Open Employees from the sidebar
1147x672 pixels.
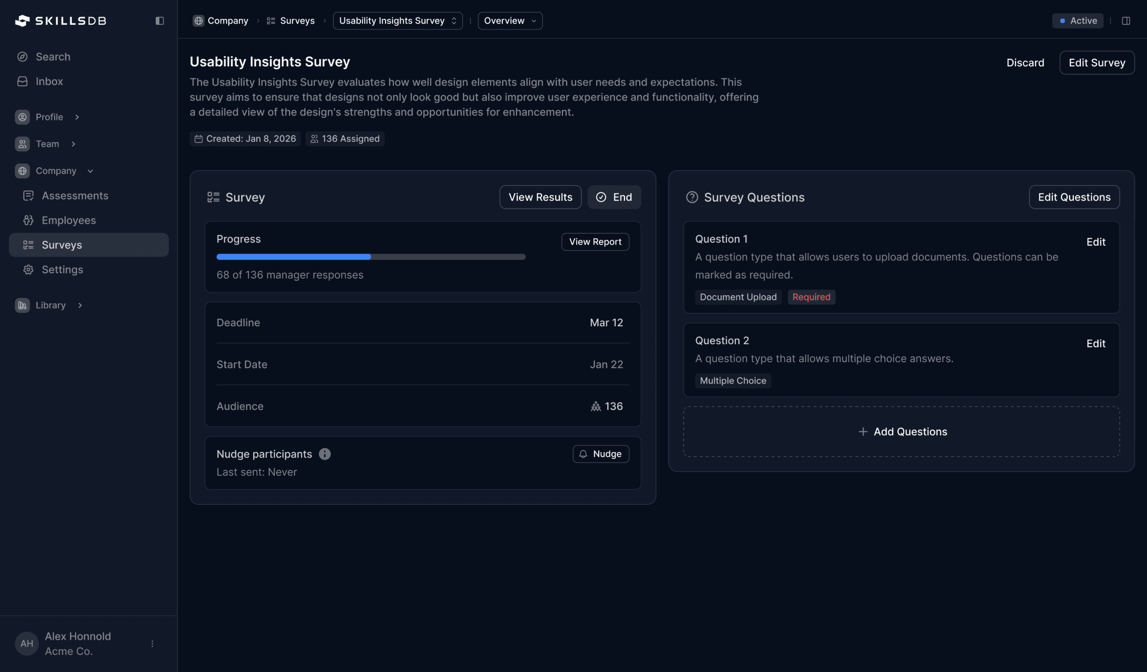click(68, 220)
